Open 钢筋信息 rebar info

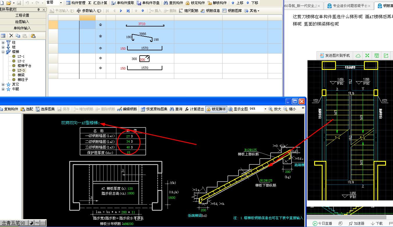[210, 11]
